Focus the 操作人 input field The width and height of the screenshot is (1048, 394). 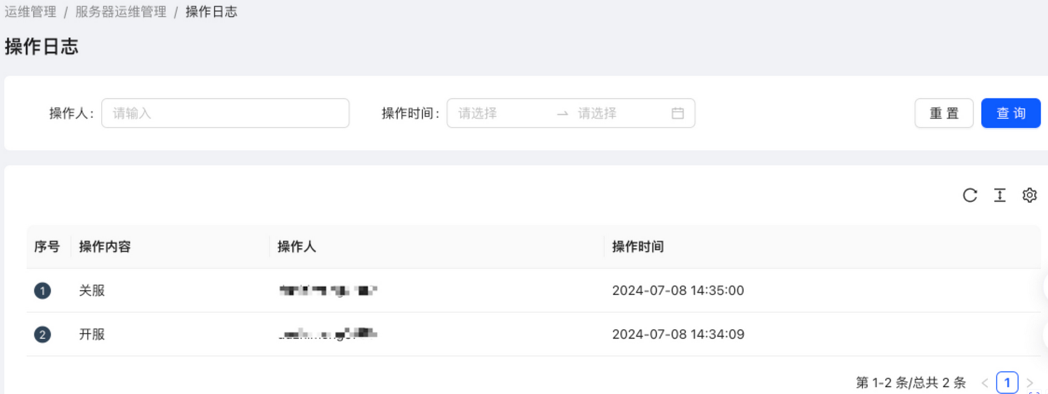click(x=225, y=113)
